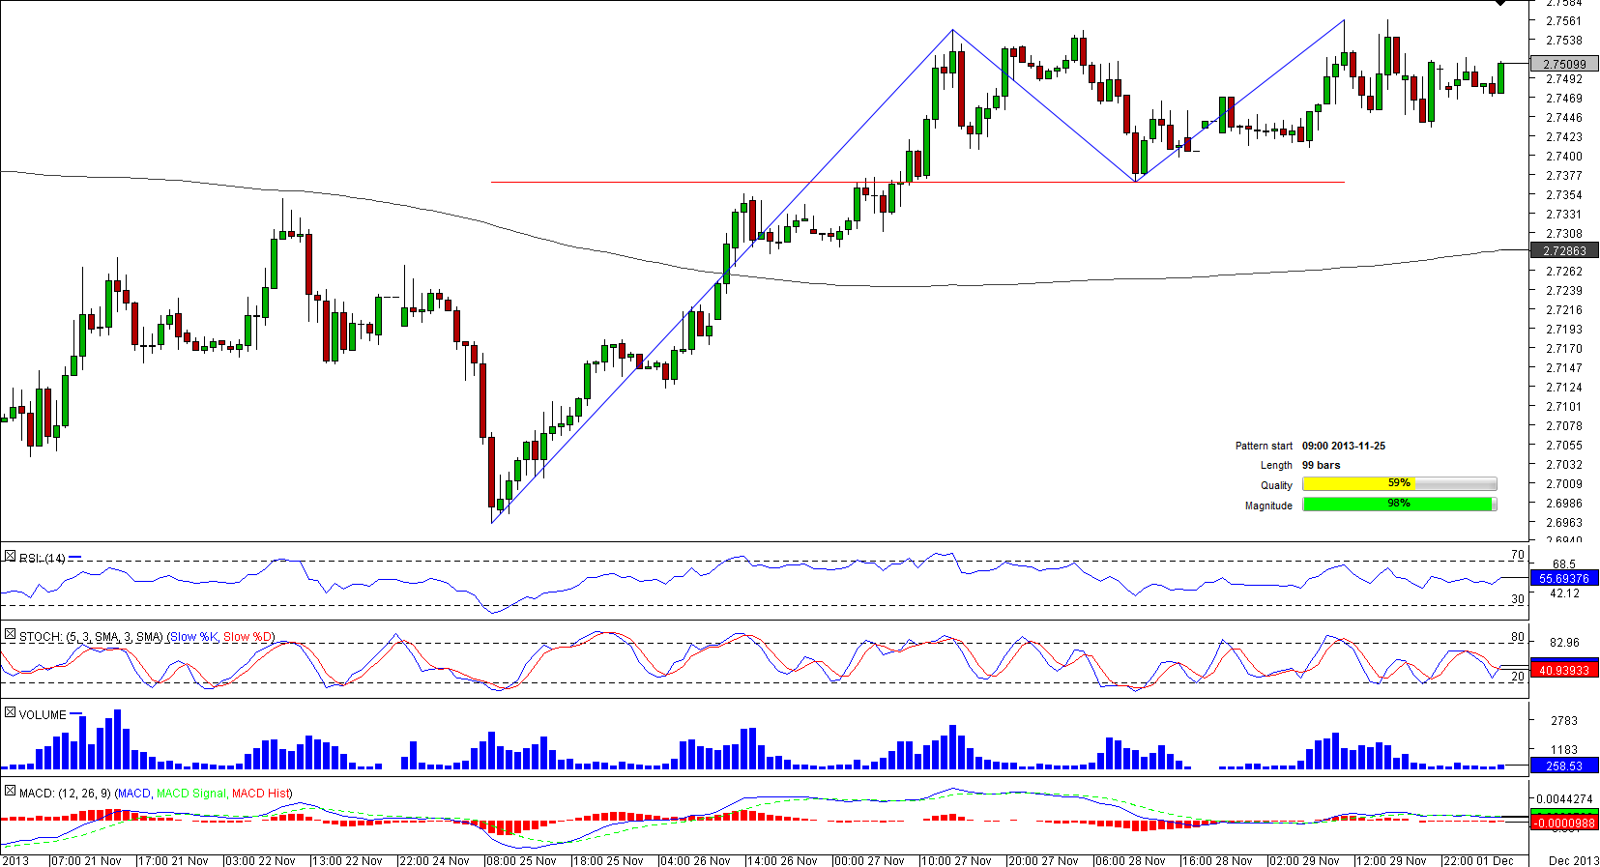The height and width of the screenshot is (867, 1600).
Task: Click the green Magnitude 98% bar
Action: pyautogui.click(x=1398, y=505)
